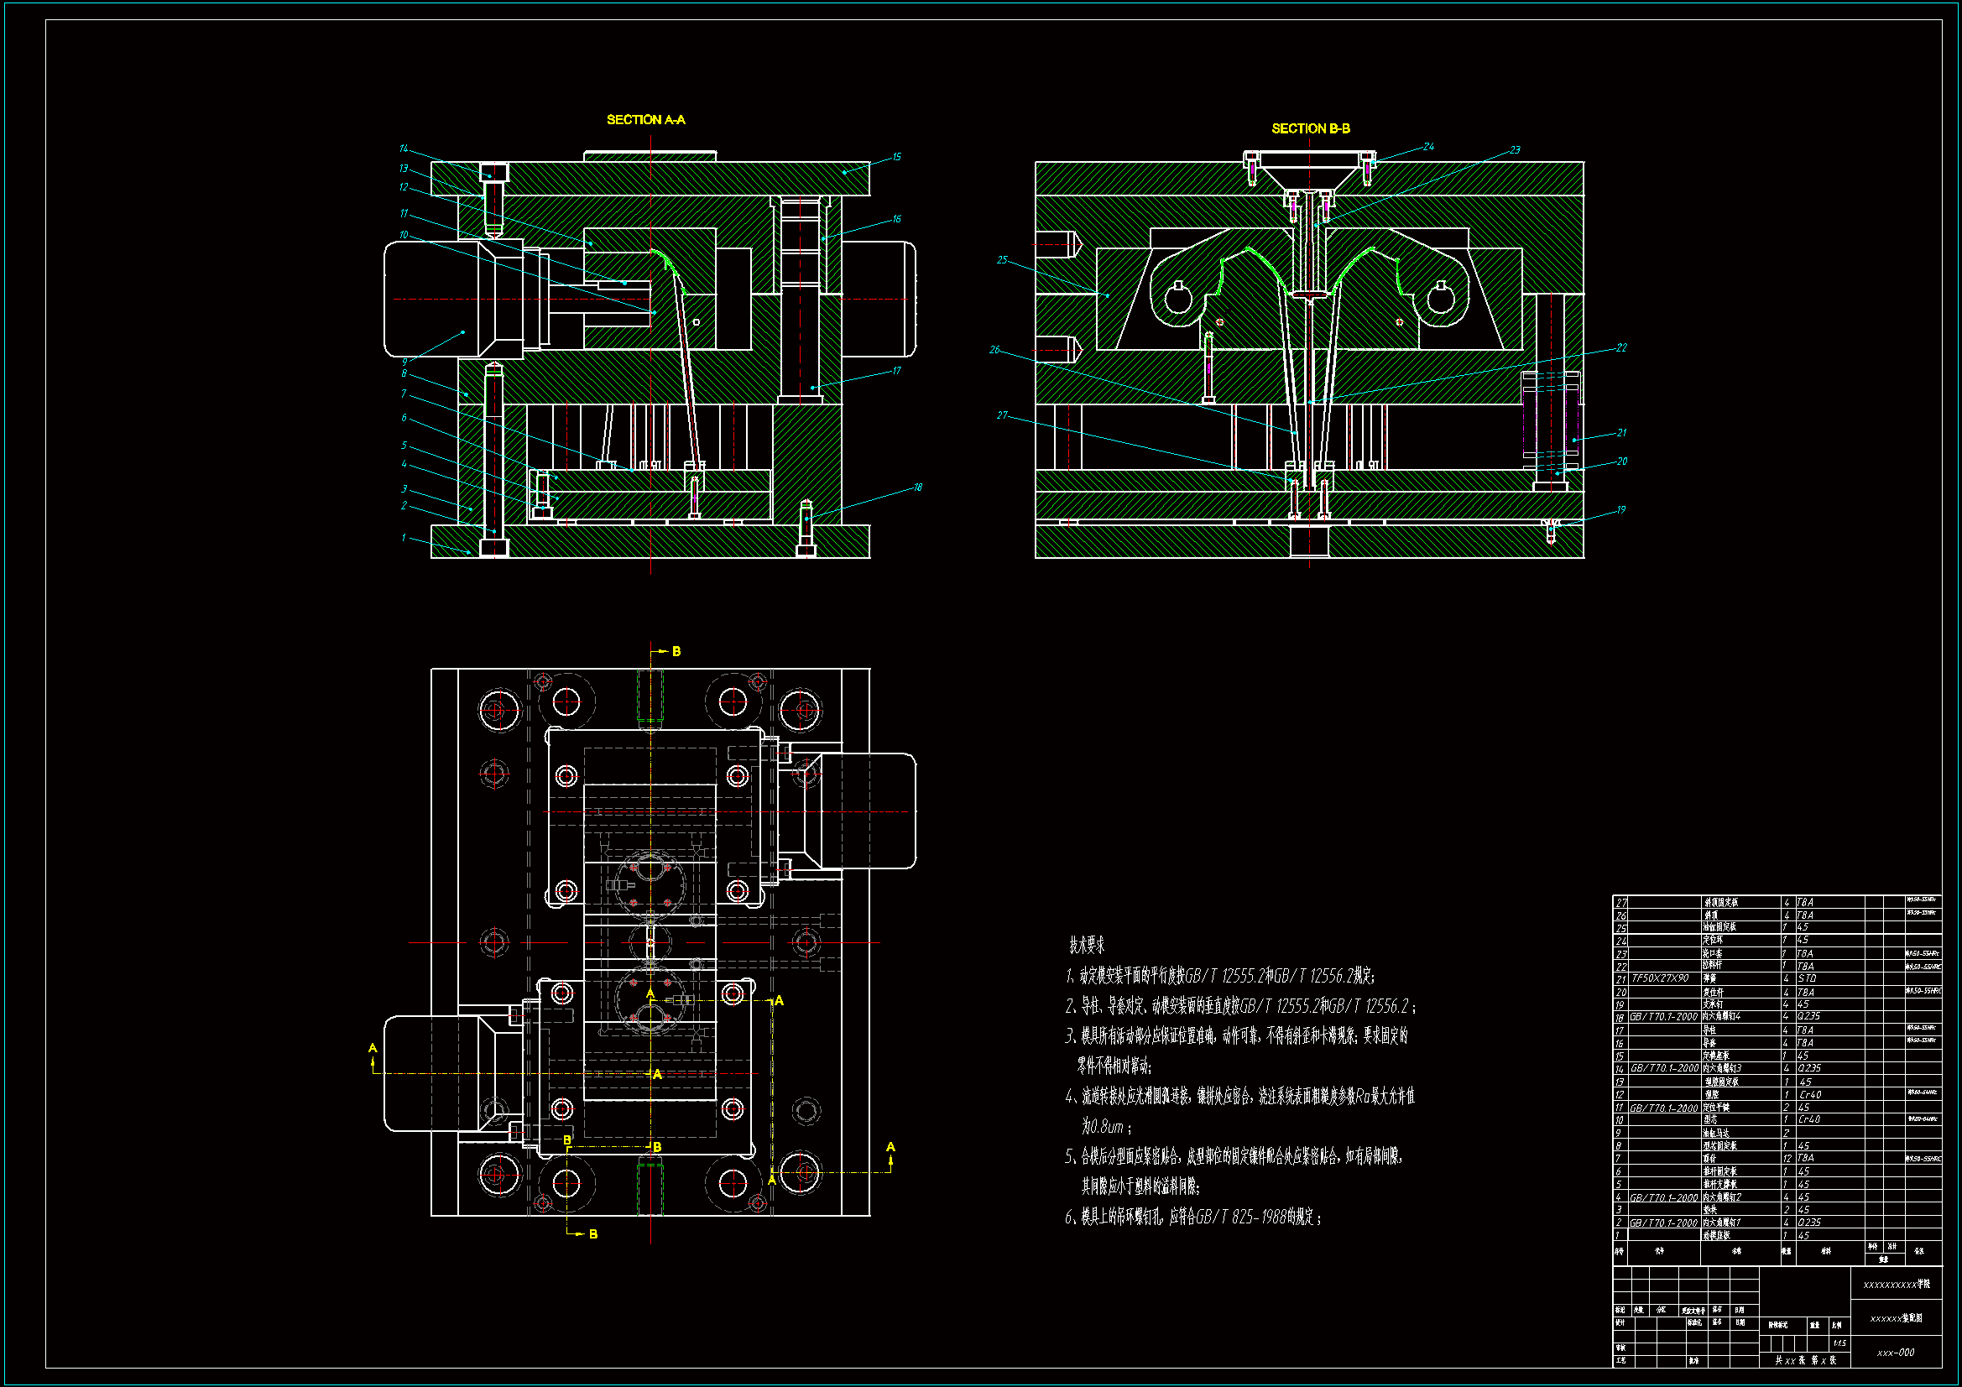
Task: Click the yellow B marker atop plan view
Action: [676, 651]
